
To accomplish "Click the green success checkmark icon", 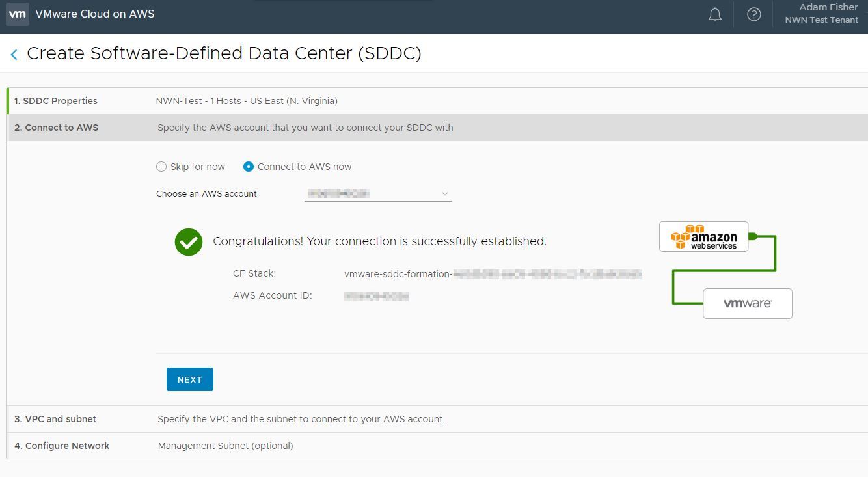I will tap(189, 241).
